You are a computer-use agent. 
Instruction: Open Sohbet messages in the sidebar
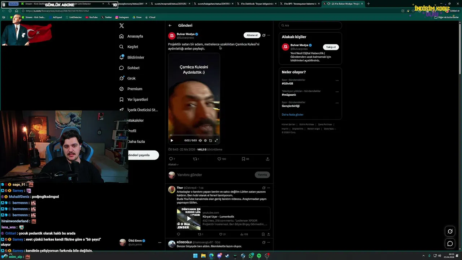pos(129,68)
